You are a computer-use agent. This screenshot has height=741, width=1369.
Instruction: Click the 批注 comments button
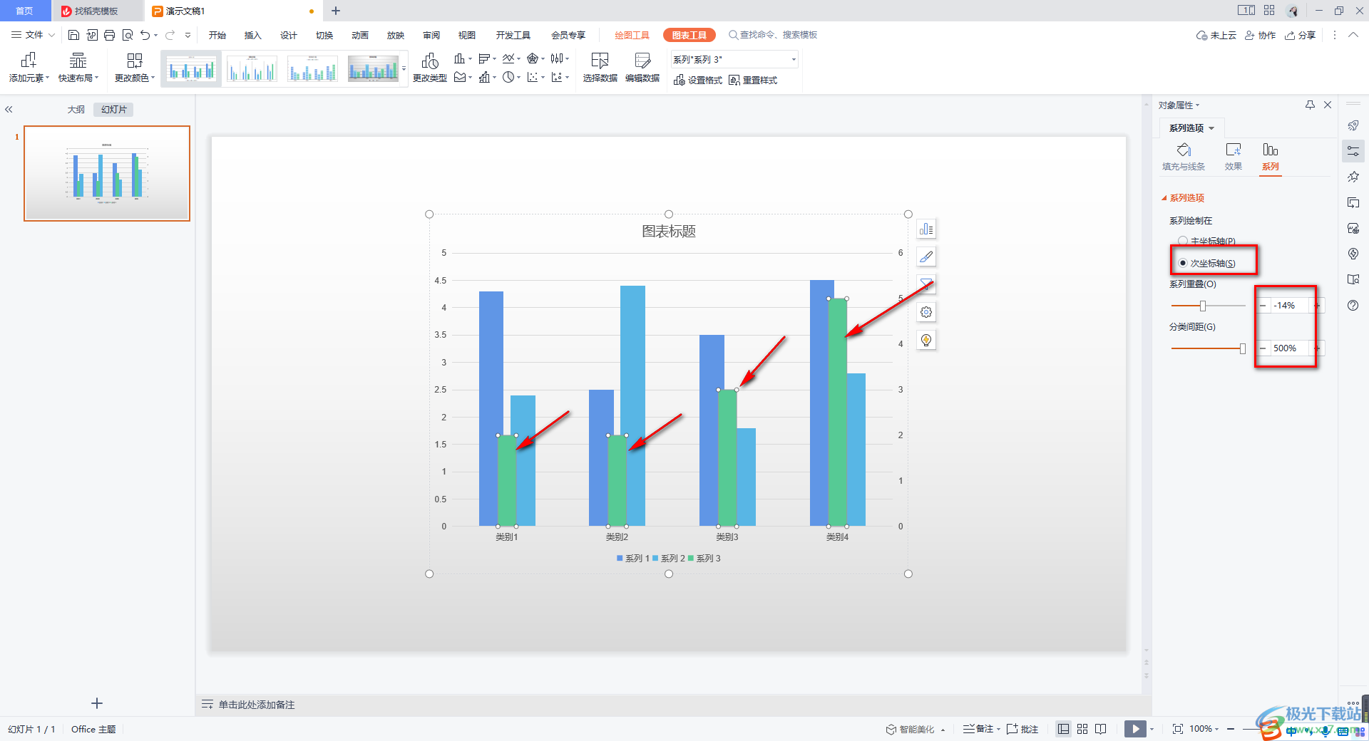coord(1022,729)
